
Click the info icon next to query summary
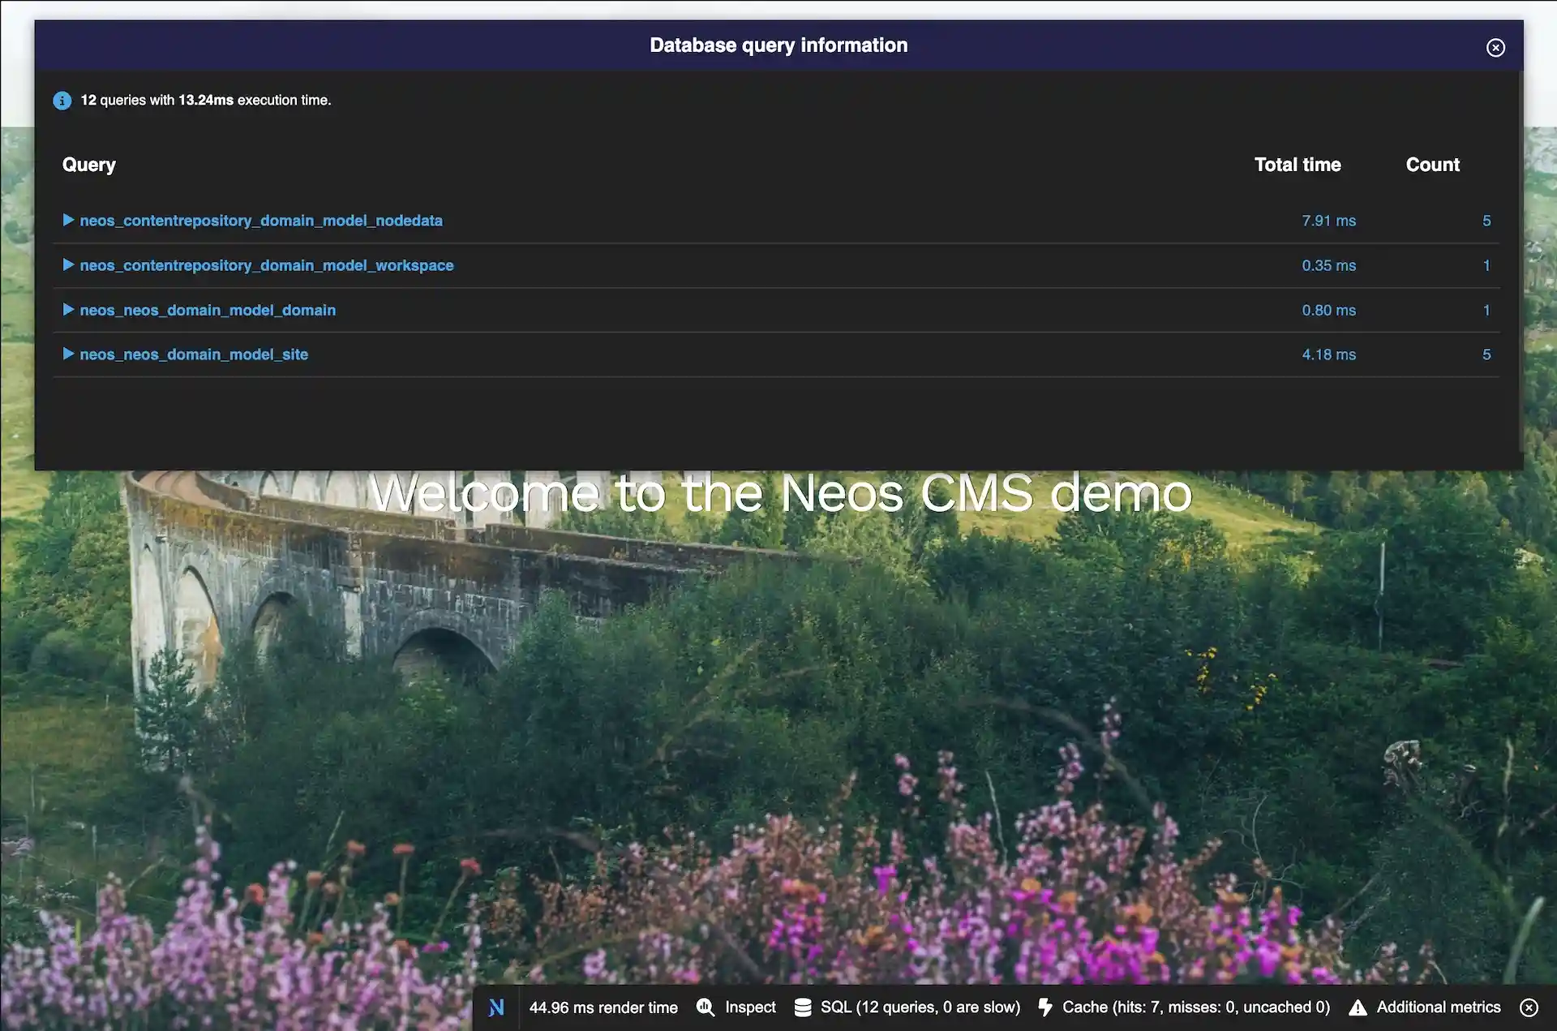click(x=62, y=101)
